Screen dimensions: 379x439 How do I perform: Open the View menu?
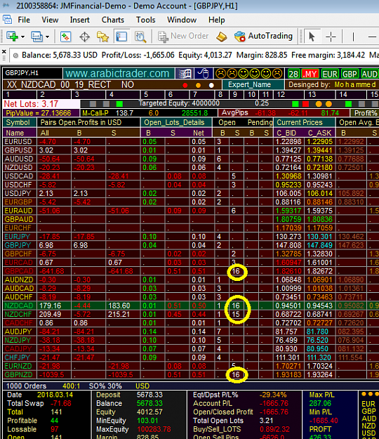50,20
